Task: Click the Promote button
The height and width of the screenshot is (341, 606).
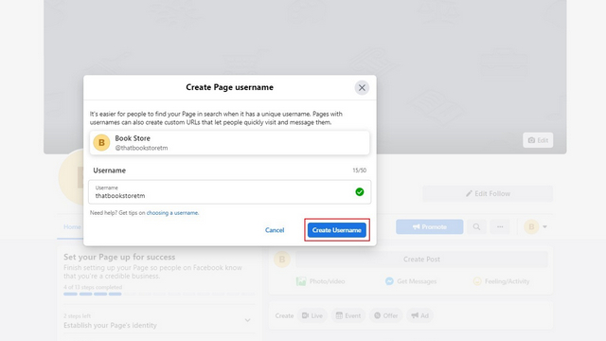Action: tap(429, 226)
